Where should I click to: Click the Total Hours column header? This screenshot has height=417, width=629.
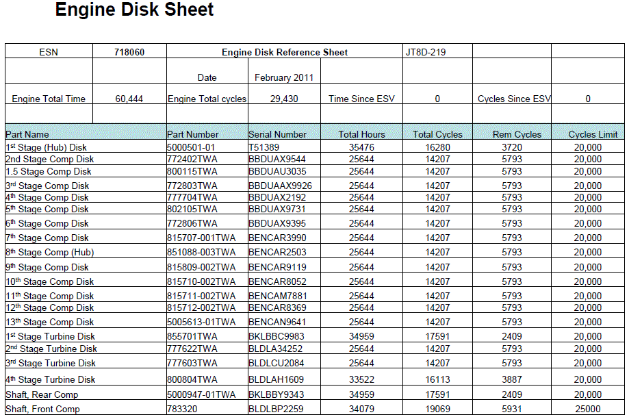click(361, 134)
